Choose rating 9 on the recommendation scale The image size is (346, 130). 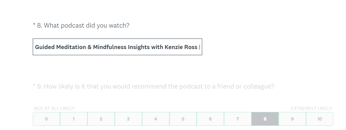click(x=292, y=119)
